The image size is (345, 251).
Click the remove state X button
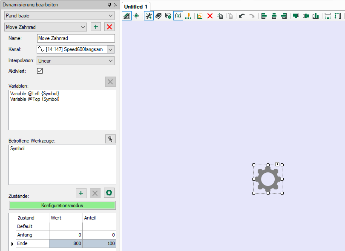pos(95,193)
